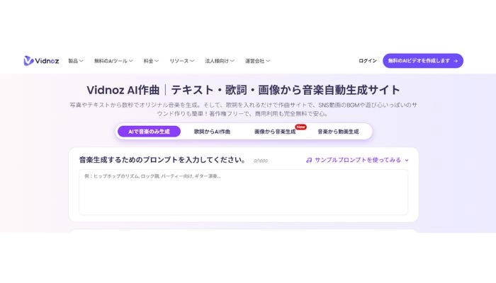
Task: Click the 0/1000 character counter
Action: [x=260, y=161]
